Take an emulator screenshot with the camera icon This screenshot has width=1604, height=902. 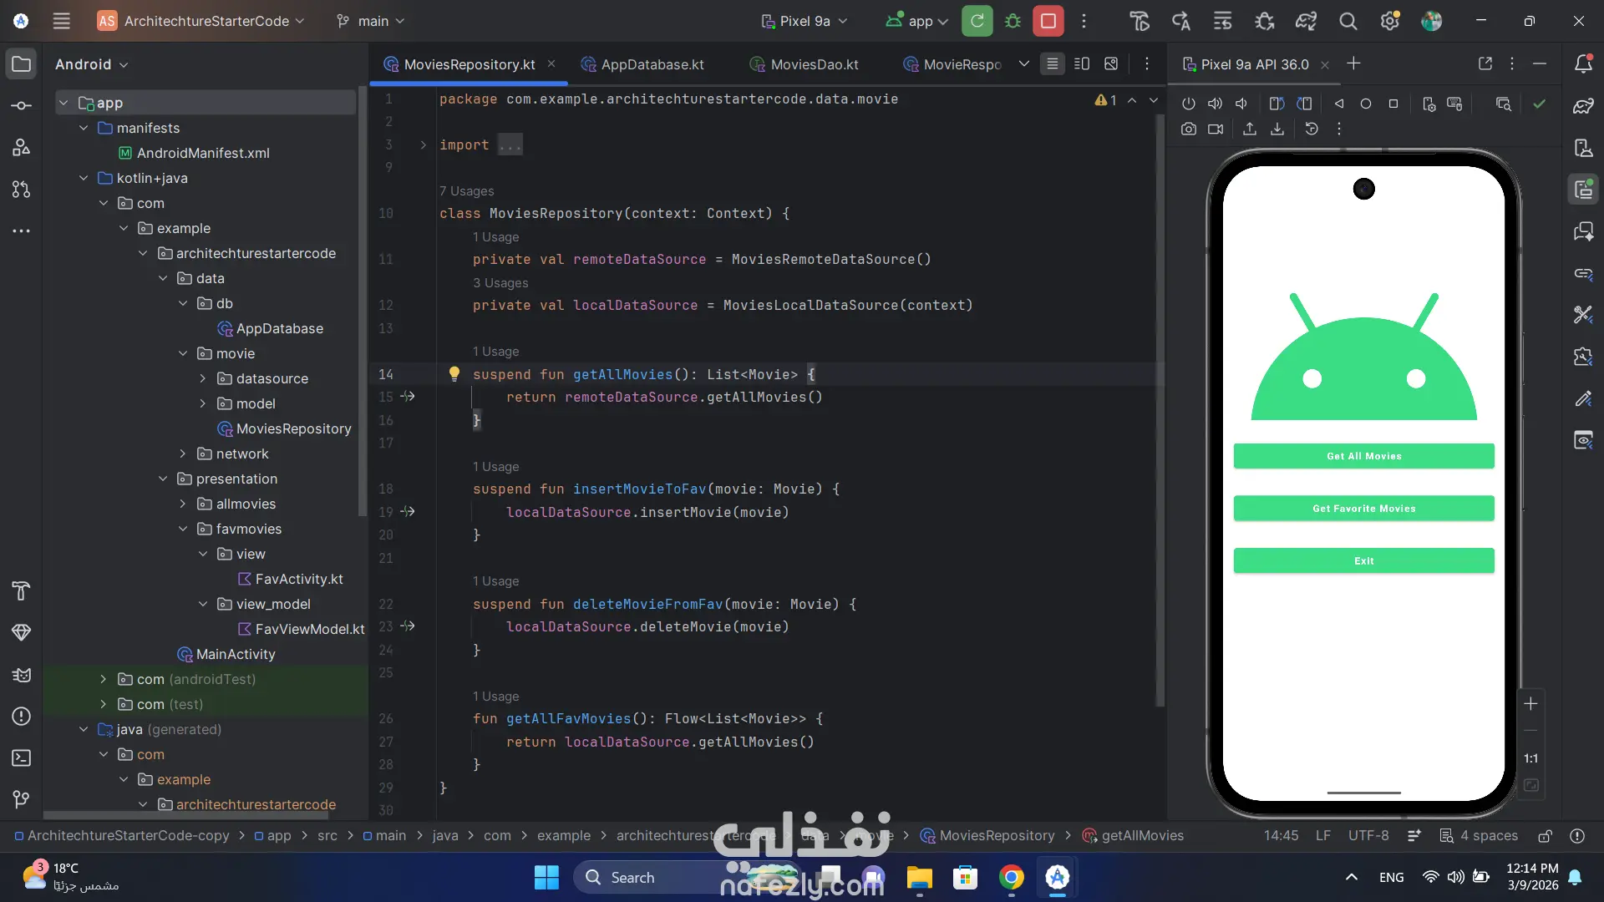1188,129
